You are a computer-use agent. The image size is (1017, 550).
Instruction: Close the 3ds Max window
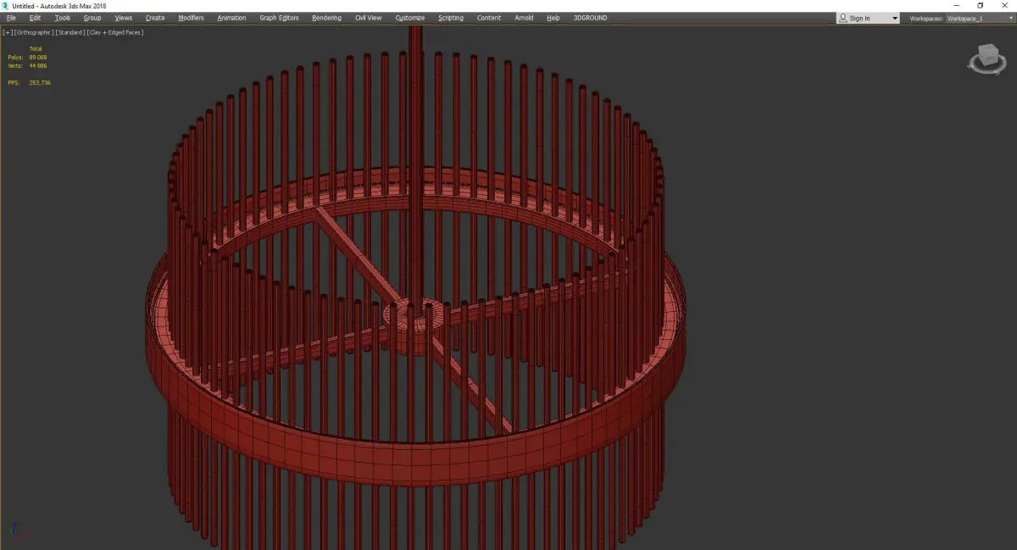click(x=1005, y=5)
